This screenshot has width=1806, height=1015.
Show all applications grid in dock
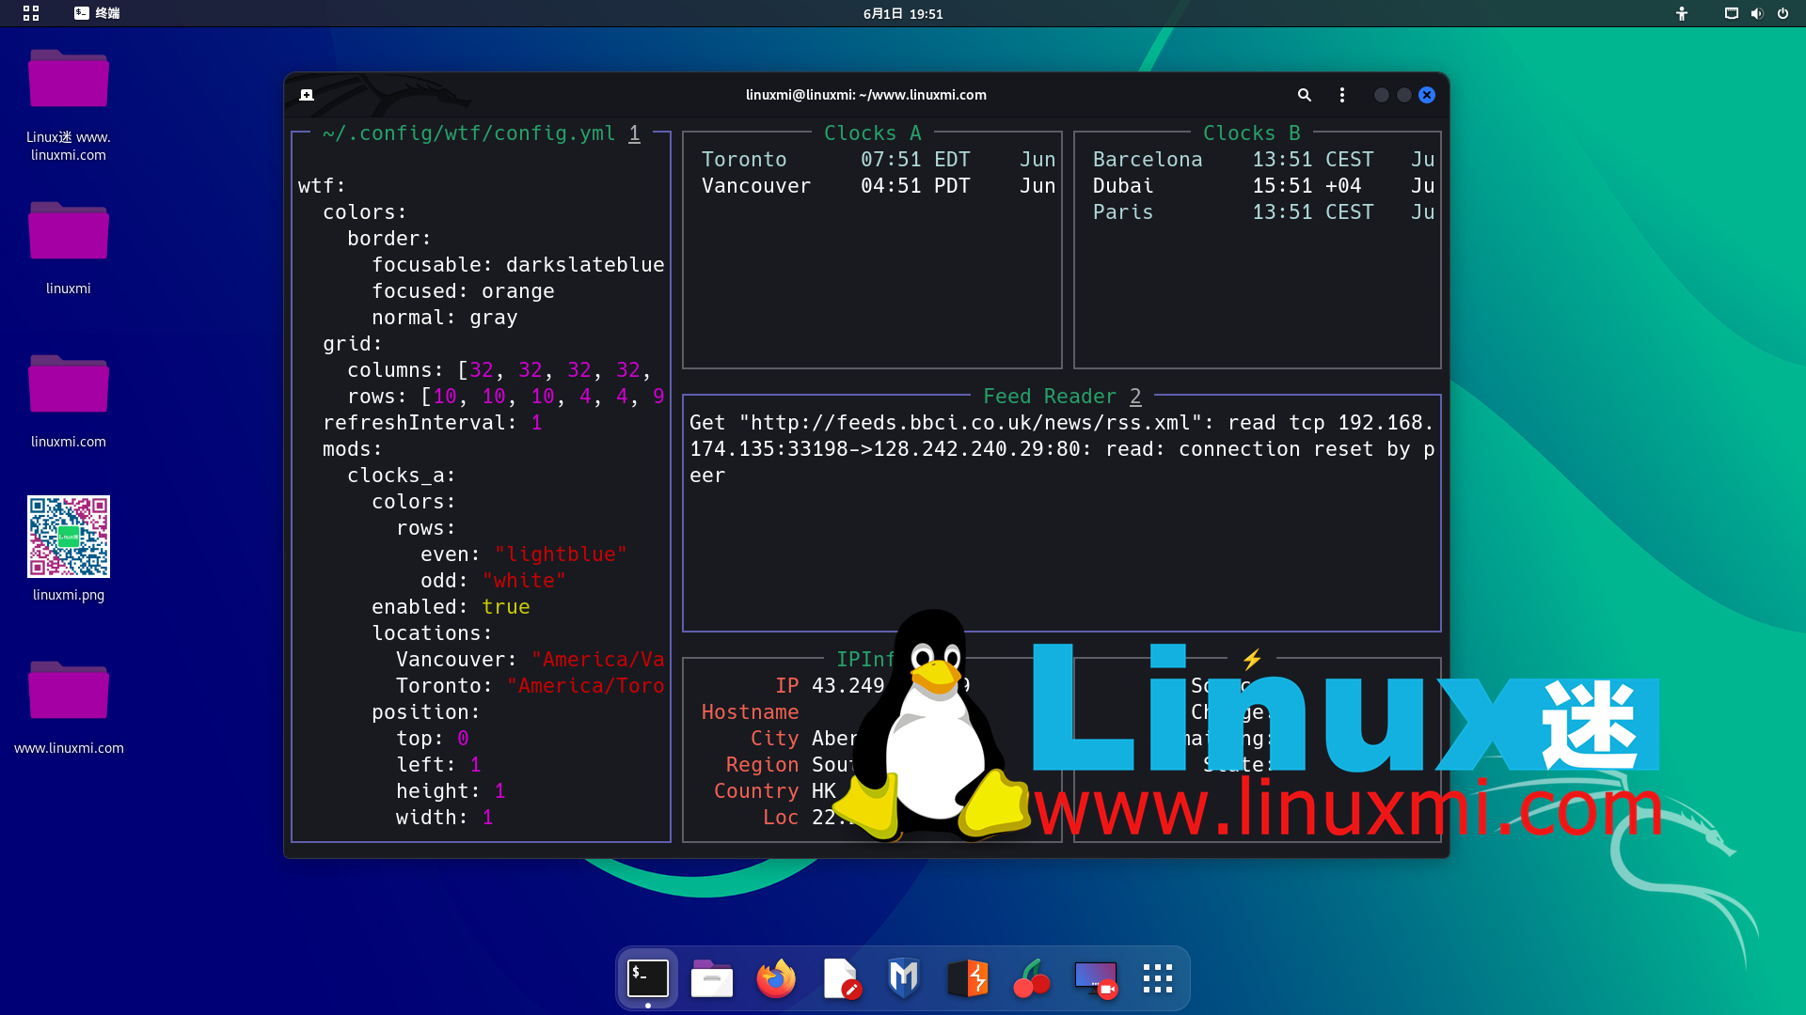pyautogui.click(x=1158, y=978)
